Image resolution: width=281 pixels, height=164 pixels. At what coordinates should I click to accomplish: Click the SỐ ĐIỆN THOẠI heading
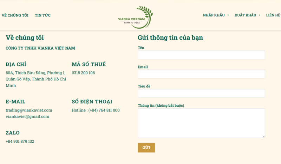(92, 101)
